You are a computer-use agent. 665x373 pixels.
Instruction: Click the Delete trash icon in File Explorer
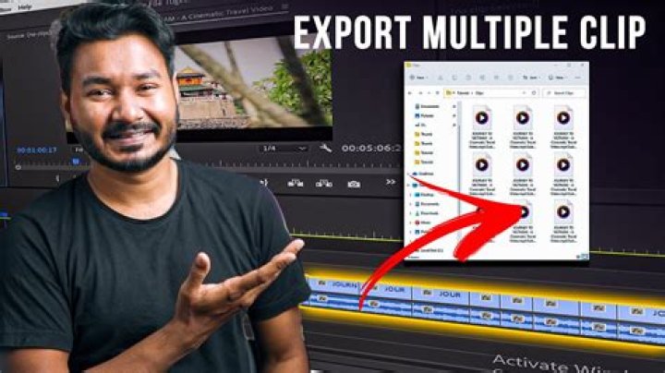[510, 78]
